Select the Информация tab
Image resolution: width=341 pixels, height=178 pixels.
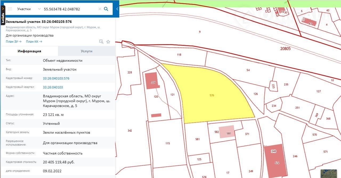point(29,51)
